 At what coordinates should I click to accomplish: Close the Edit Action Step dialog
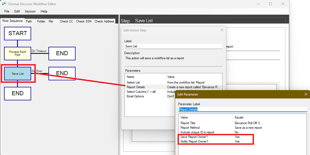222,30
